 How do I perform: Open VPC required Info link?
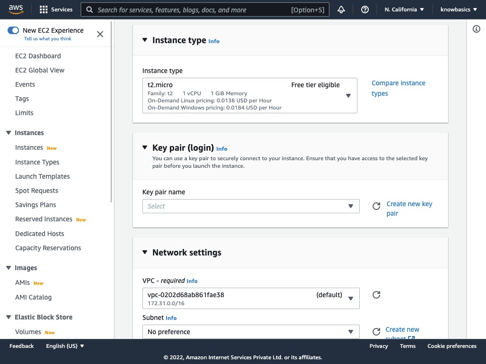192,281
